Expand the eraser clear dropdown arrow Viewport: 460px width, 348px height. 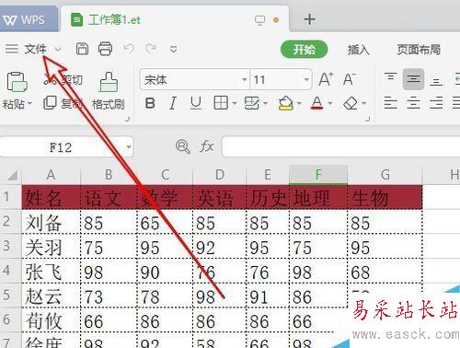(x=363, y=103)
